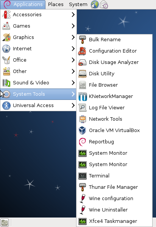The image size is (156, 227).
Task: Click the Disk Usage Analyzer icon
Action: (83, 62)
